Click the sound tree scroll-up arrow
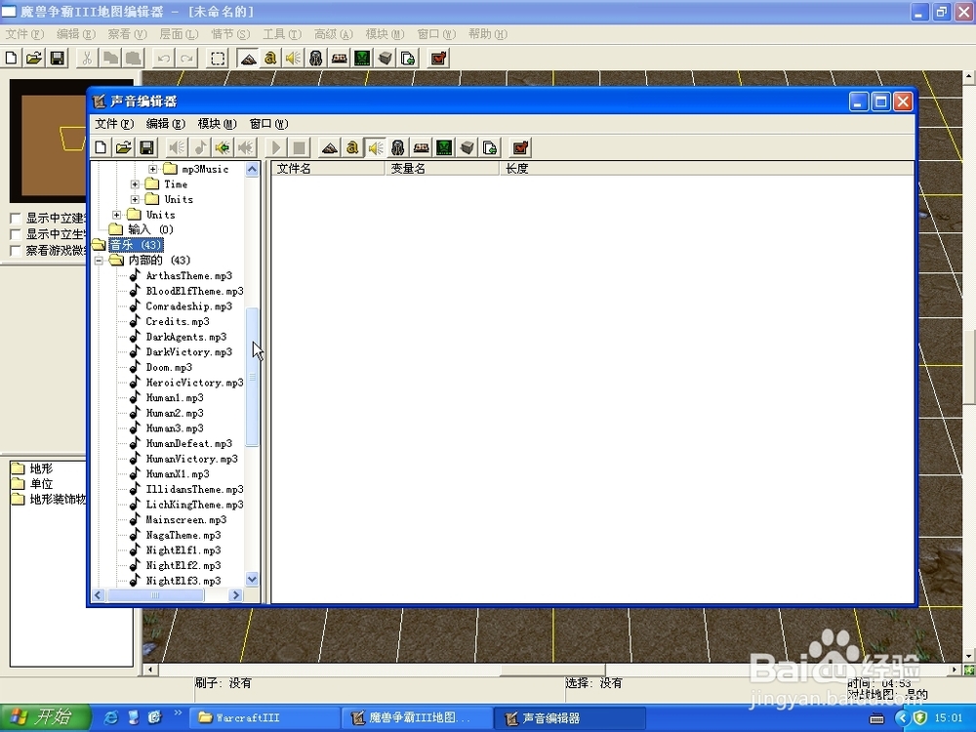The width and height of the screenshot is (976, 732). (x=252, y=169)
